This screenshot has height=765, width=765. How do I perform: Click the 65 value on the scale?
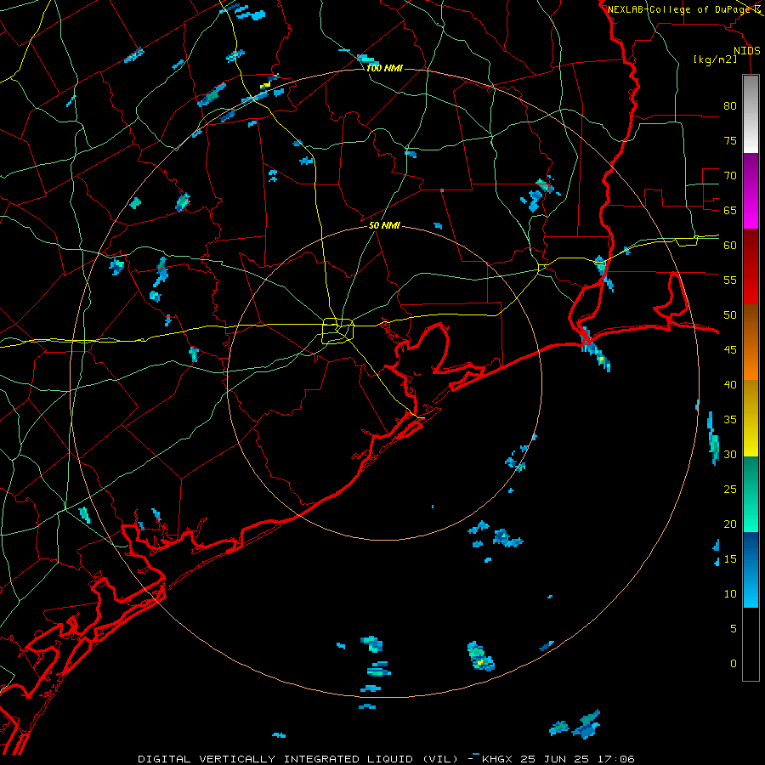coord(730,210)
